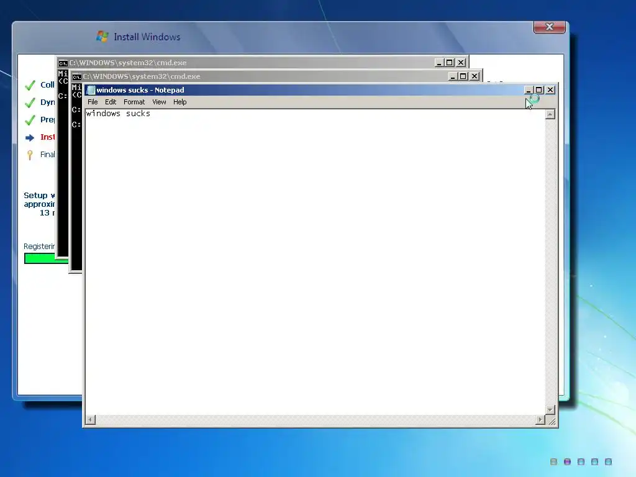Open the Edit menu in Notepad
Screen dimensions: 636x477
click(x=111, y=102)
